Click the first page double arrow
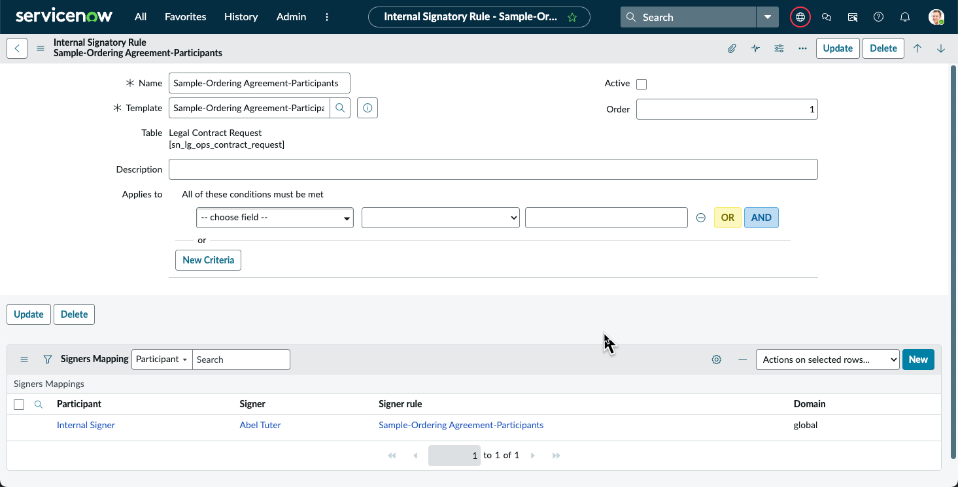 (392, 456)
